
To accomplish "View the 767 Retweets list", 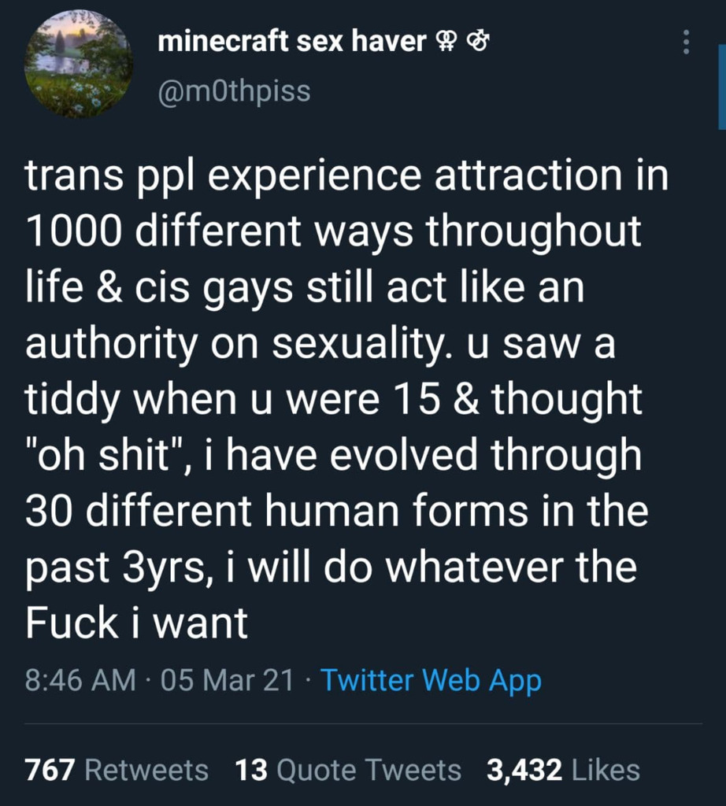I will tap(117, 770).
